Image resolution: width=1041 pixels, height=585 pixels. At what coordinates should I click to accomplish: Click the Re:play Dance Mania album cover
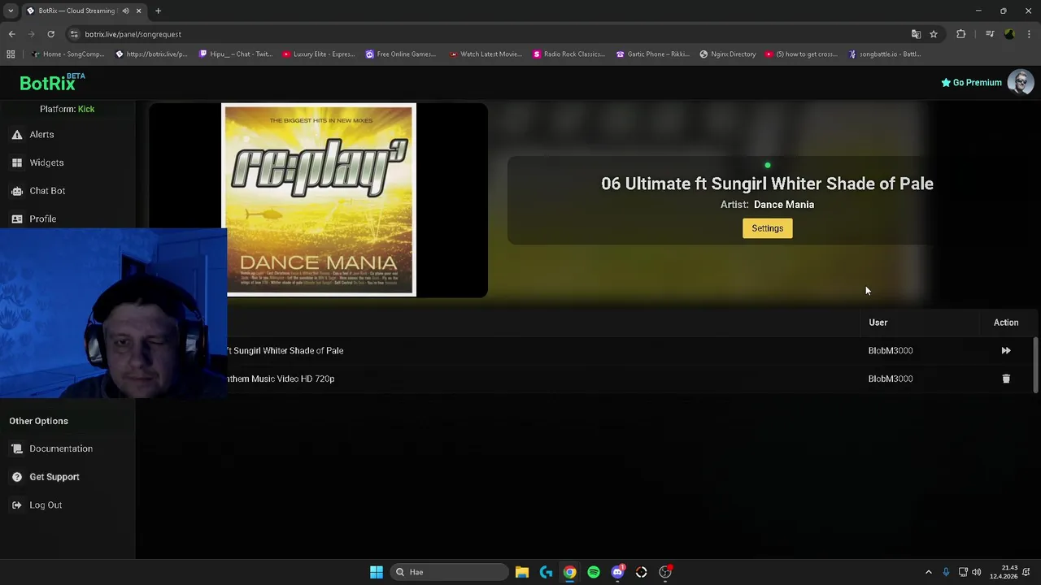[x=319, y=200]
